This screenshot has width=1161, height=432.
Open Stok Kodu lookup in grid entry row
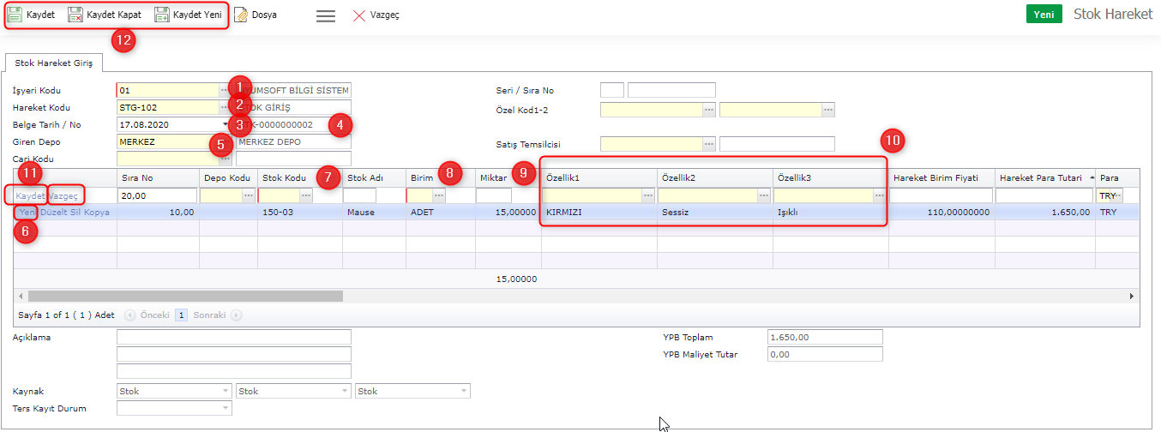(306, 195)
